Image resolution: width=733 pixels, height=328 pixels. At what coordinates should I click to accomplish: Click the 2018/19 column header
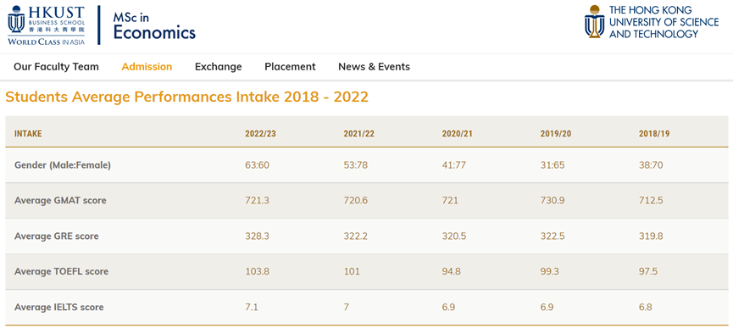tap(654, 134)
